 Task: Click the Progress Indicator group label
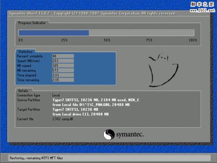tap(32, 23)
